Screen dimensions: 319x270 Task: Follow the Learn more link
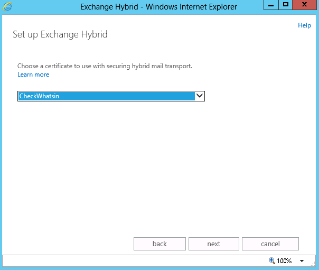pyautogui.click(x=33, y=75)
